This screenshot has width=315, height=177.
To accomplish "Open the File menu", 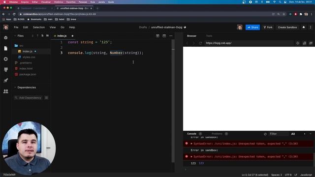I will click(x=16, y=27).
